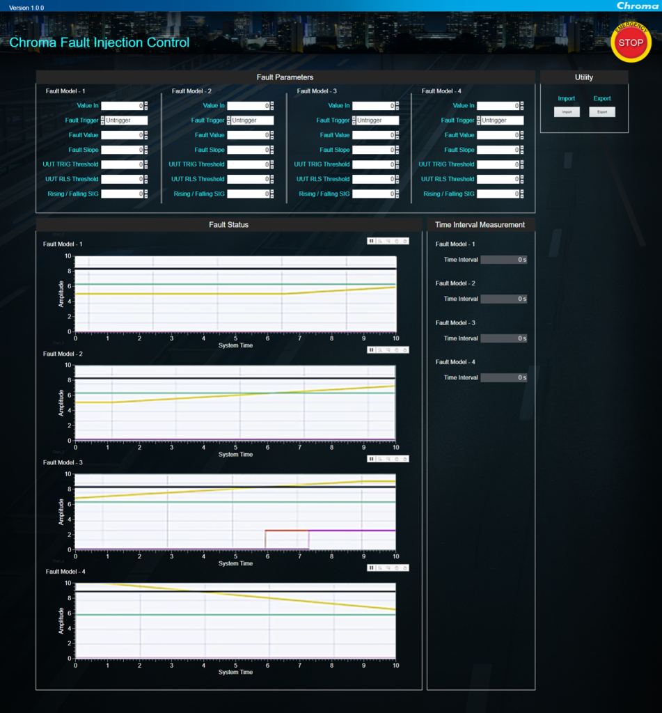
Task: Increment Fault Slope for Fault Model 2
Action: [x=271, y=148]
